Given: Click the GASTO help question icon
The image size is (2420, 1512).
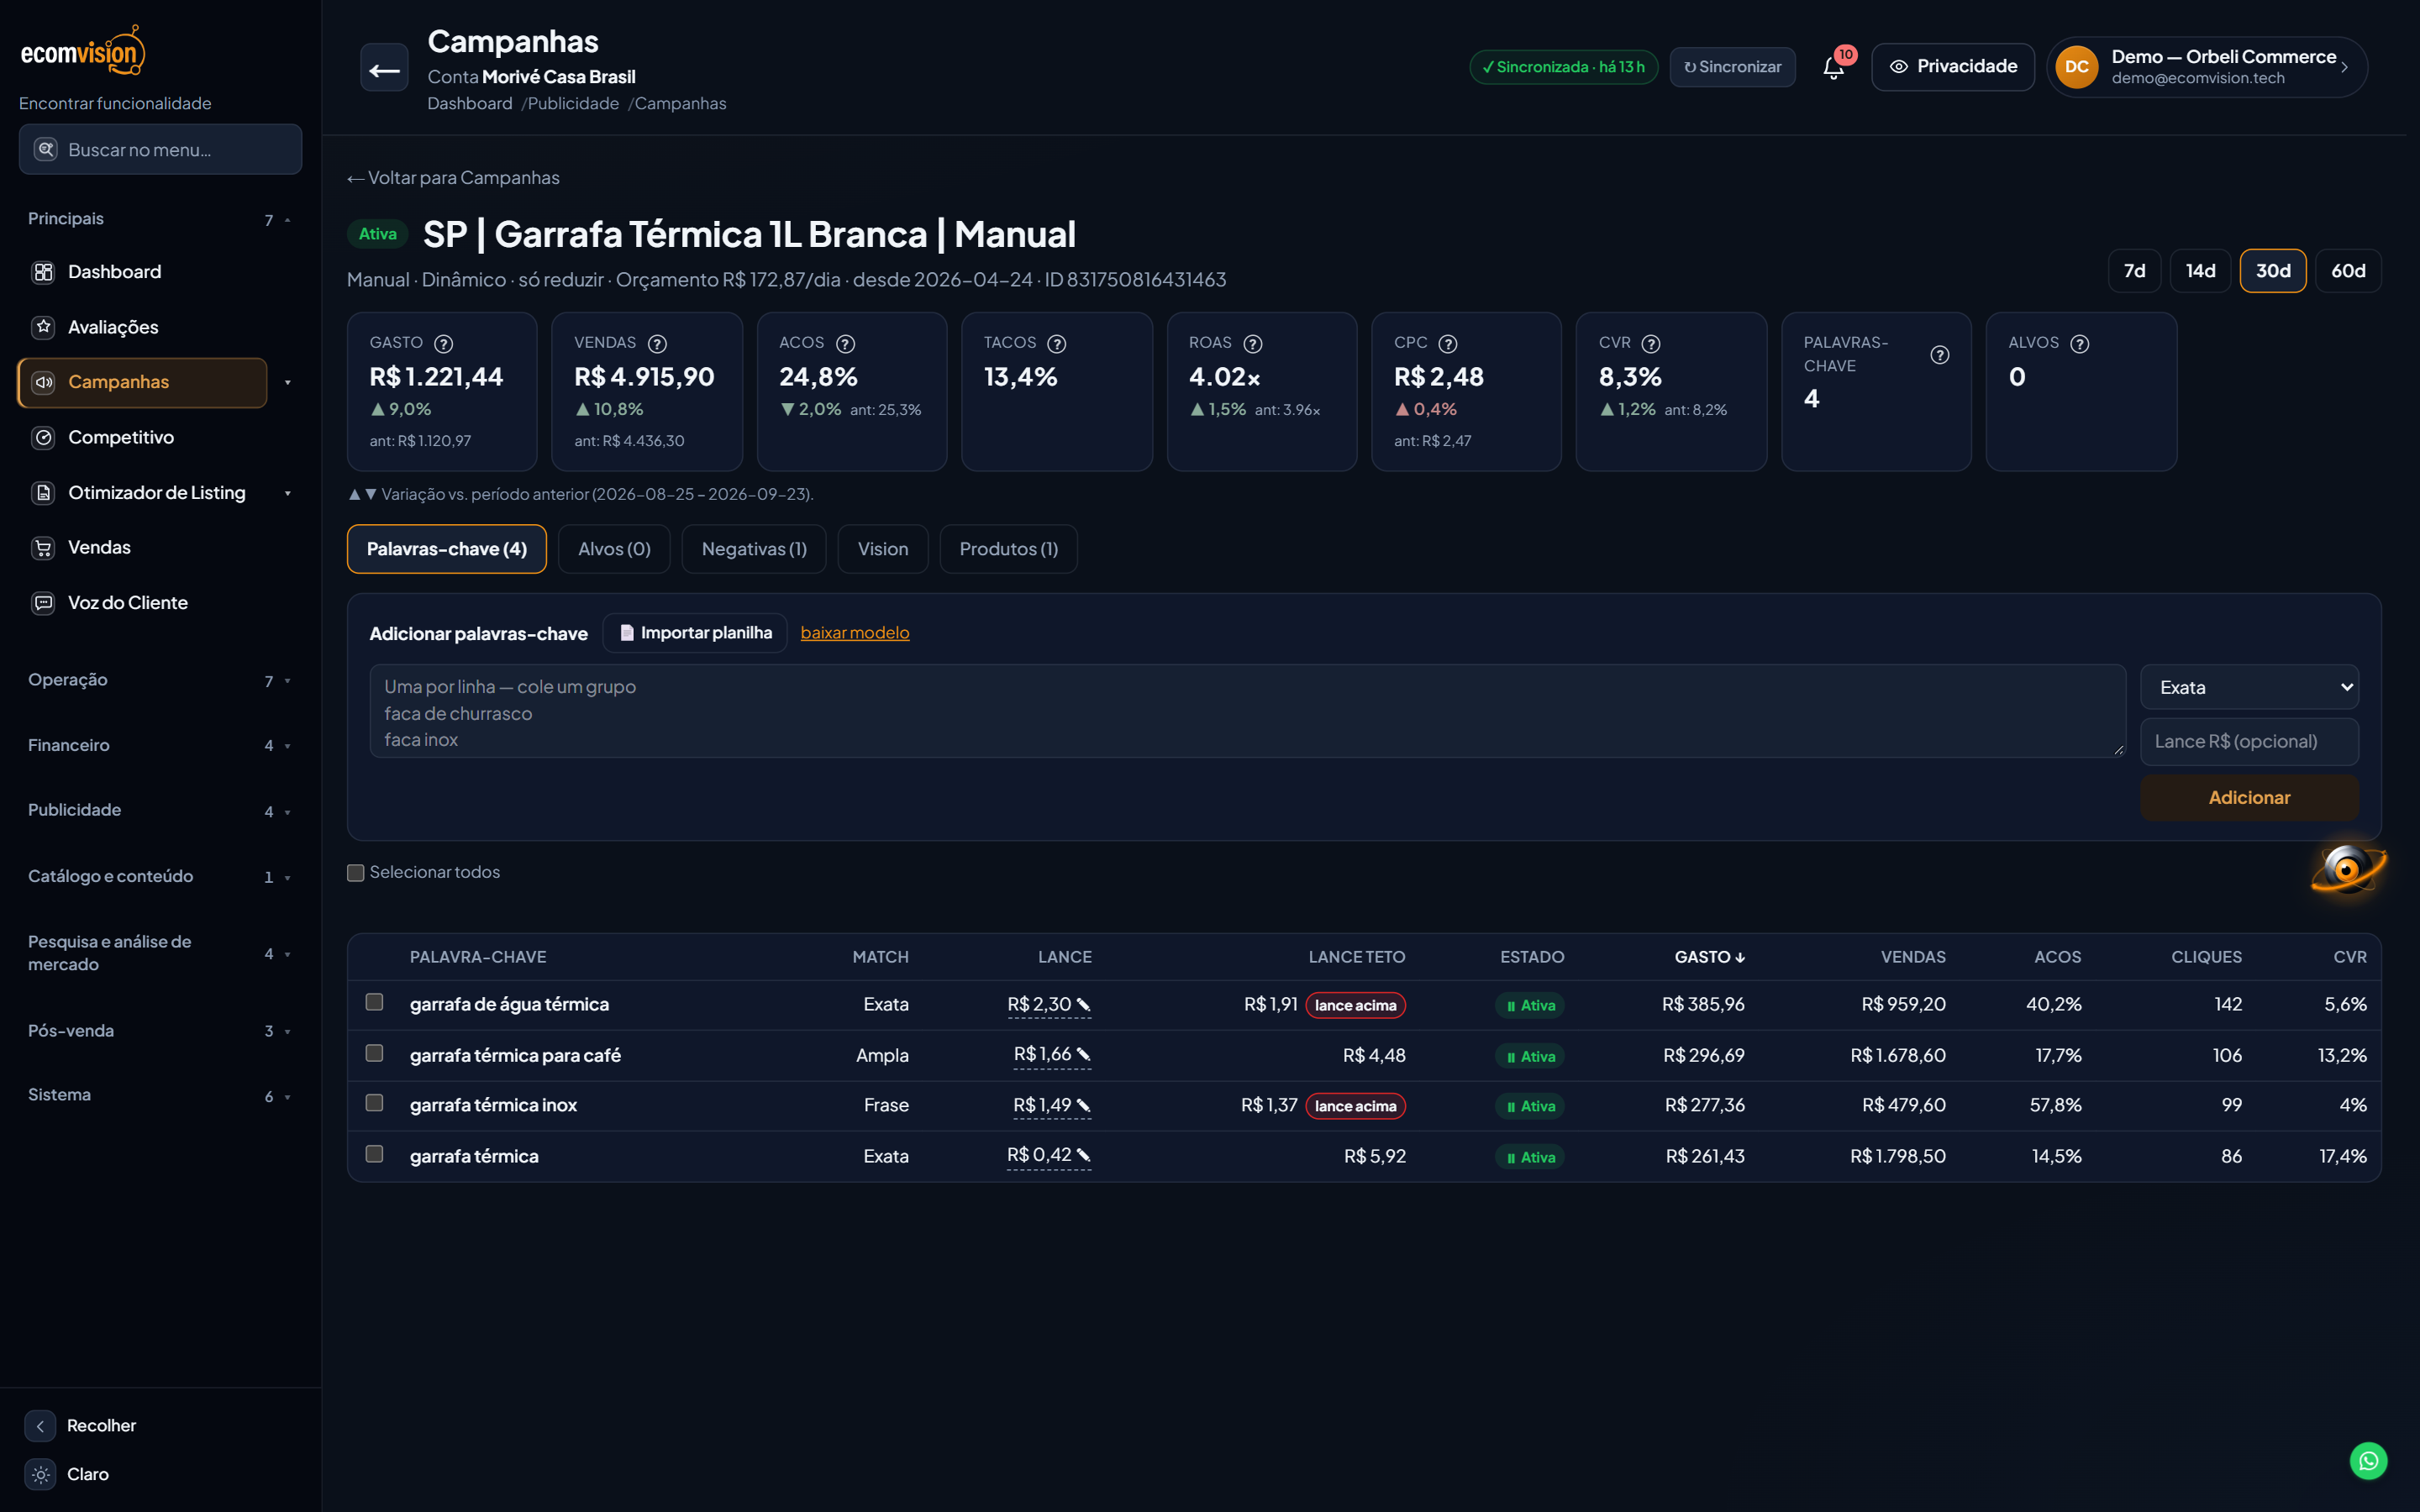Looking at the screenshot, I should click(x=443, y=343).
